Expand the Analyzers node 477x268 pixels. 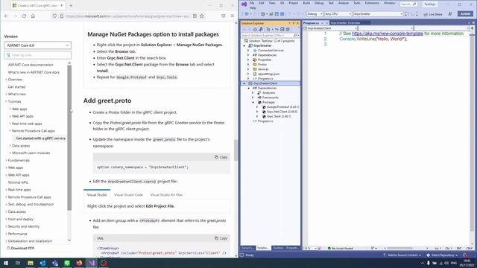point(253,92)
